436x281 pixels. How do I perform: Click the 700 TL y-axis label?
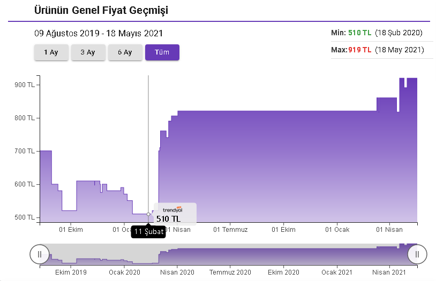click(x=25, y=151)
